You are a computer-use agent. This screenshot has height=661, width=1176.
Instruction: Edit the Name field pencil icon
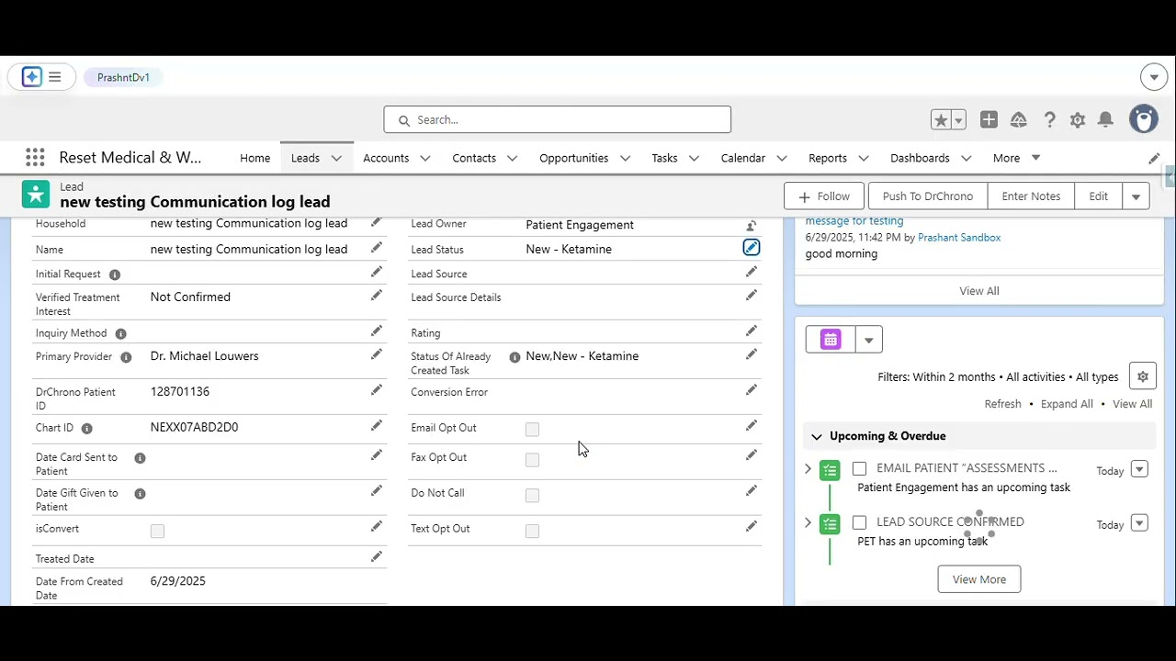(376, 248)
